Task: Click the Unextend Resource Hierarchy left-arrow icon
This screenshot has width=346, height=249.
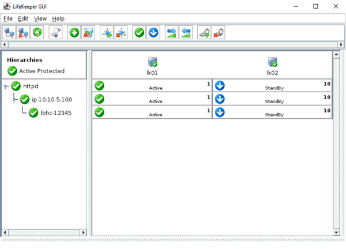Action: coord(186,33)
